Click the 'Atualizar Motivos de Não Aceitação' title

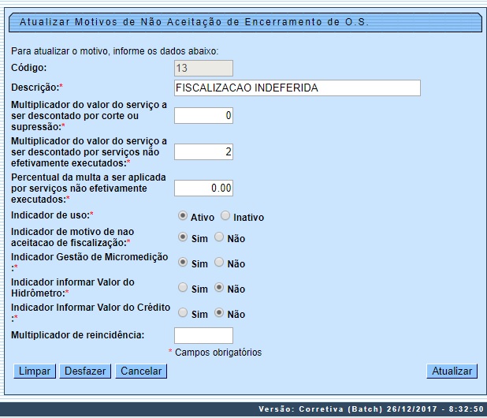pos(194,22)
